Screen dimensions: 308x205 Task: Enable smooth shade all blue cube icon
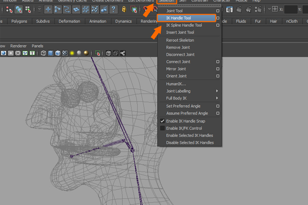click(x=50, y=53)
